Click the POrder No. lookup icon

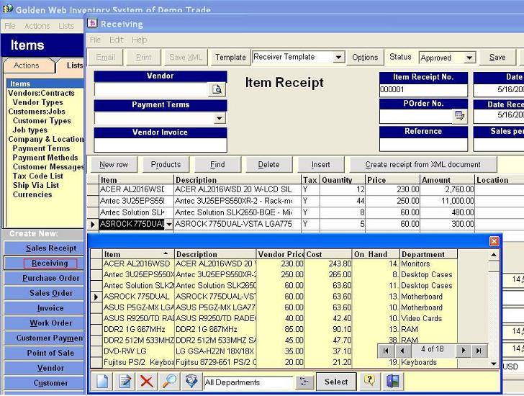pyautogui.click(x=460, y=117)
